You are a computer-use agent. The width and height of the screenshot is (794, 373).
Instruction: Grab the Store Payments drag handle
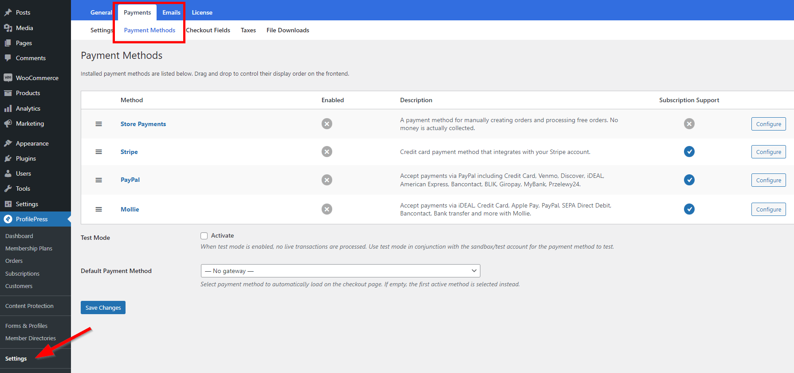pos(99,124)
